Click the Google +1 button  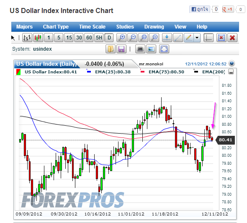click(228, 9)
